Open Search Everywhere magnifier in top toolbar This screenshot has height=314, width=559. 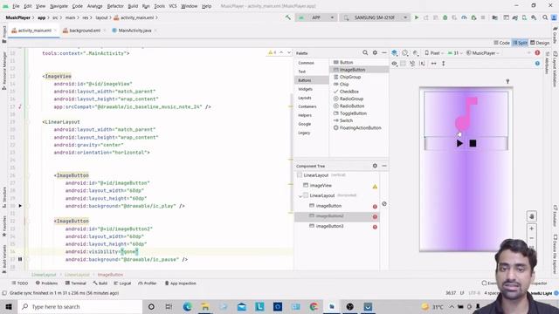pyautogui.click(x=545, y=17)
